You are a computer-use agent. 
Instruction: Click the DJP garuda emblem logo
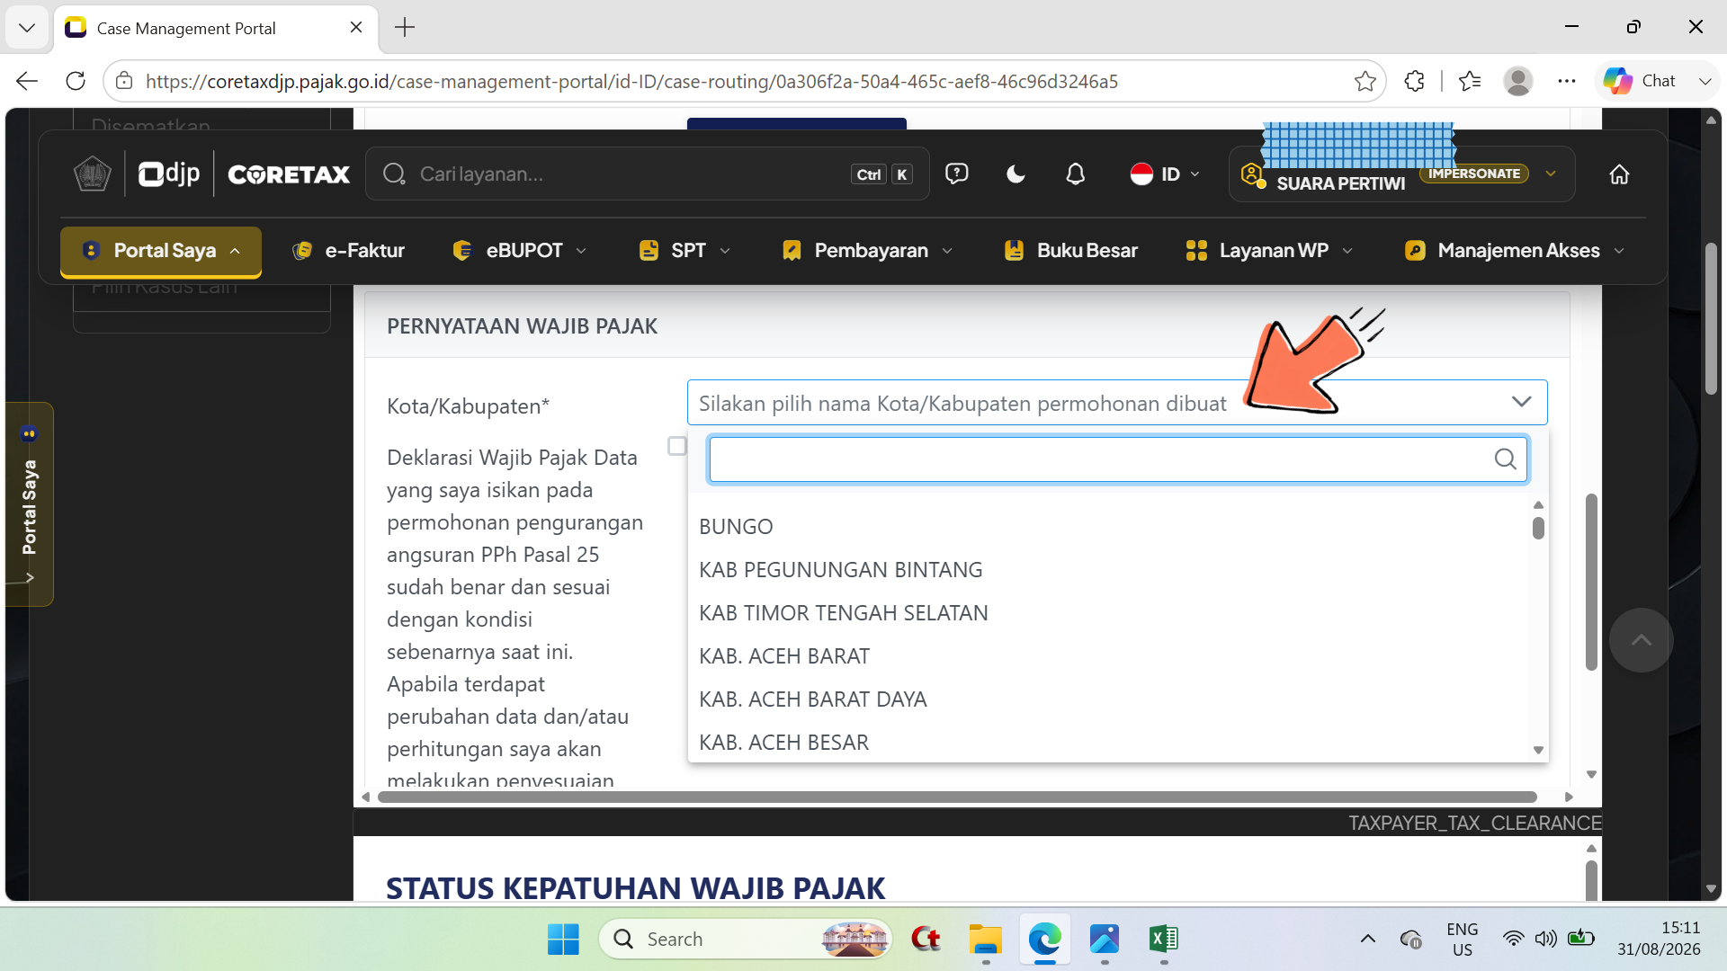[92, 174]
